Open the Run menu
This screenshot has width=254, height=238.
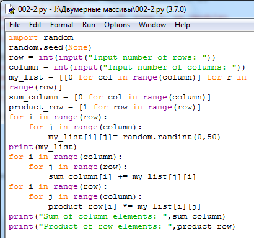(x=89, y=25)
